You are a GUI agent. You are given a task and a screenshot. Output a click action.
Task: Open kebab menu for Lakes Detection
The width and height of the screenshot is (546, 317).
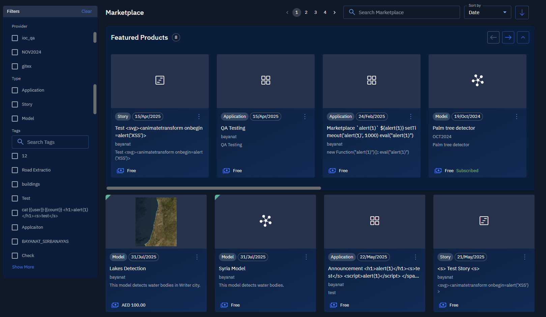coord(197,257)
